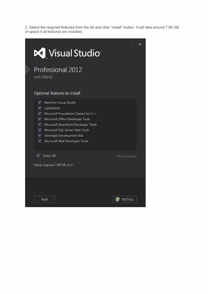This screenshot has height=294, width=208.
Task: Click the 'with Blend' subtitle text
Action: (43, 77)
